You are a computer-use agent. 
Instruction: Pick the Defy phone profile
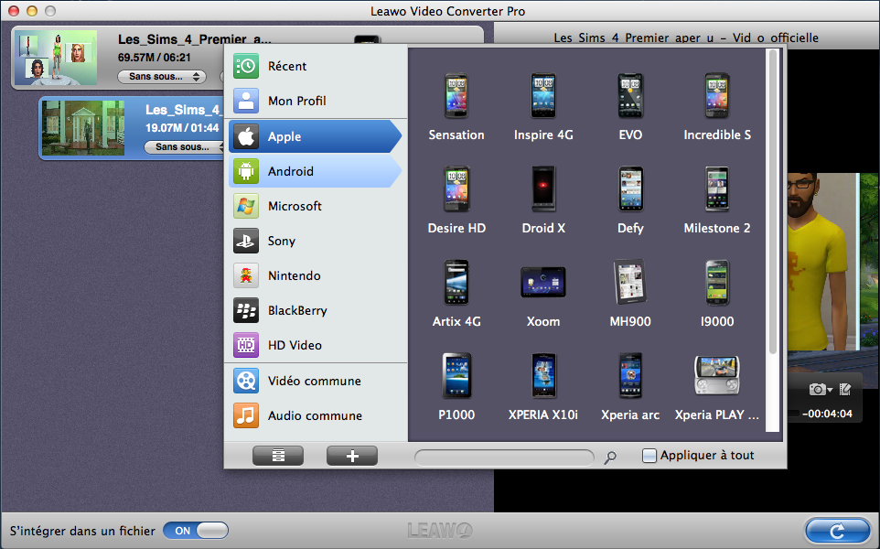(630, 199)
